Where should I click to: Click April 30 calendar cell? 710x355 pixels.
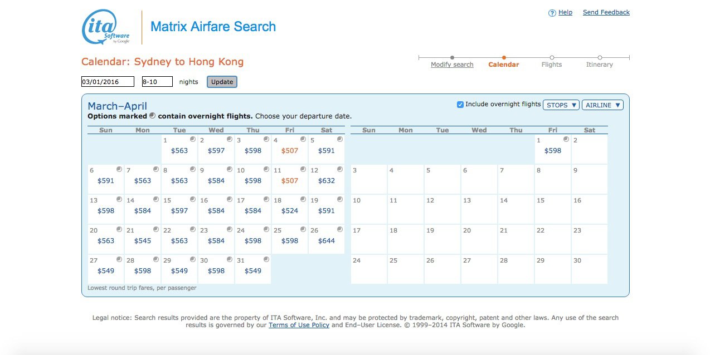pyautogui.click(x=590, y=269)
